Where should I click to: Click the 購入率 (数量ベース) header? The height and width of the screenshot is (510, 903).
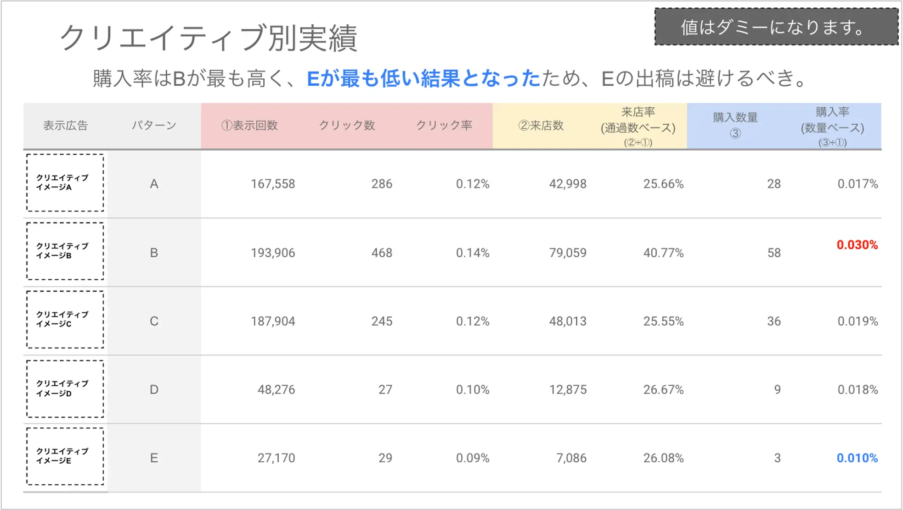(832, 126)
